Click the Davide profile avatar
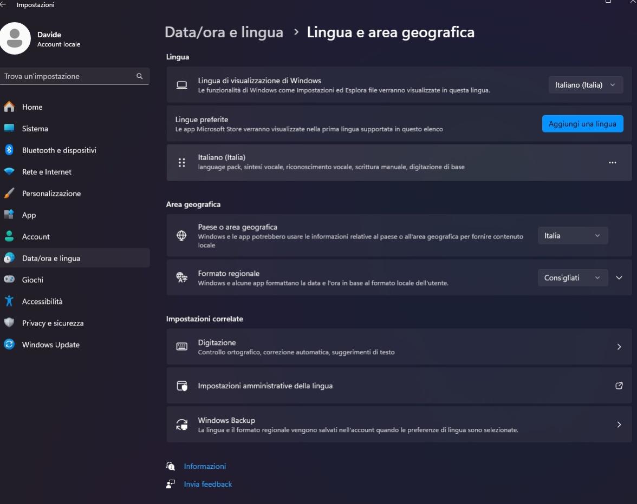 point(15,38)
